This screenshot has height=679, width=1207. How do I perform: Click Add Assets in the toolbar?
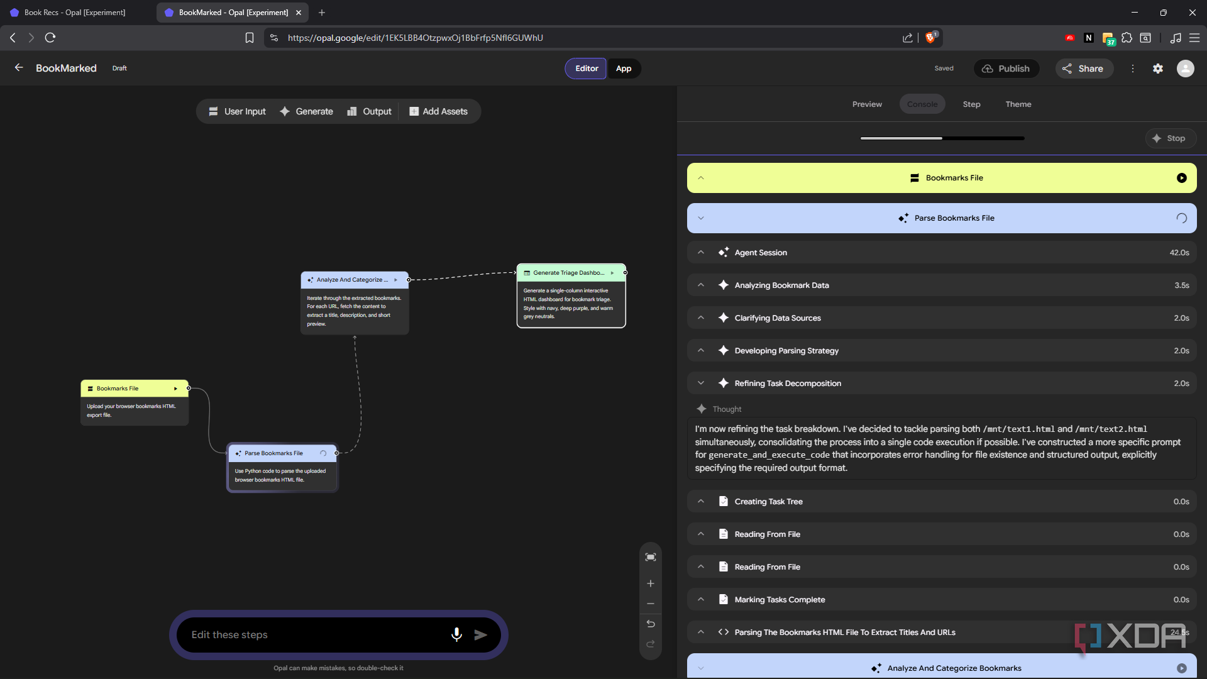438,111
